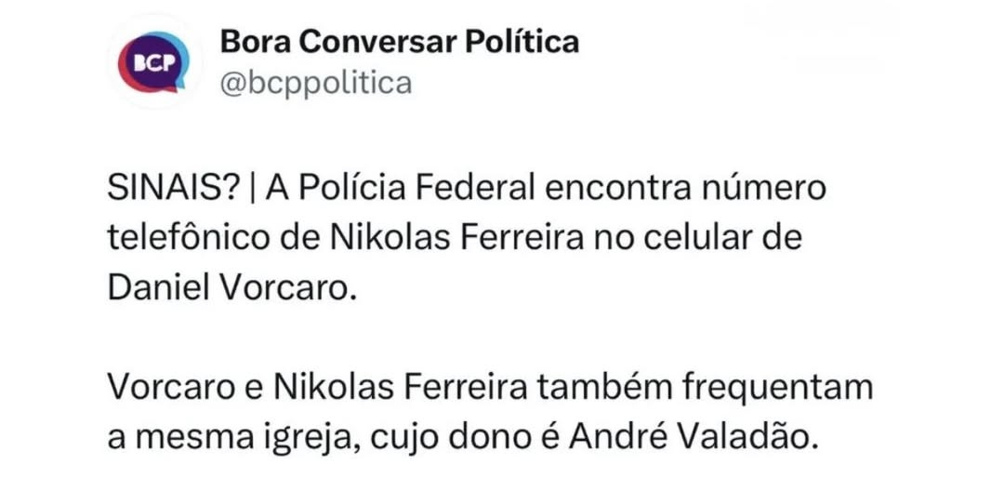Click the word "mesma" in the last line
The image size is (1004, 478).
tap(183, 435)
